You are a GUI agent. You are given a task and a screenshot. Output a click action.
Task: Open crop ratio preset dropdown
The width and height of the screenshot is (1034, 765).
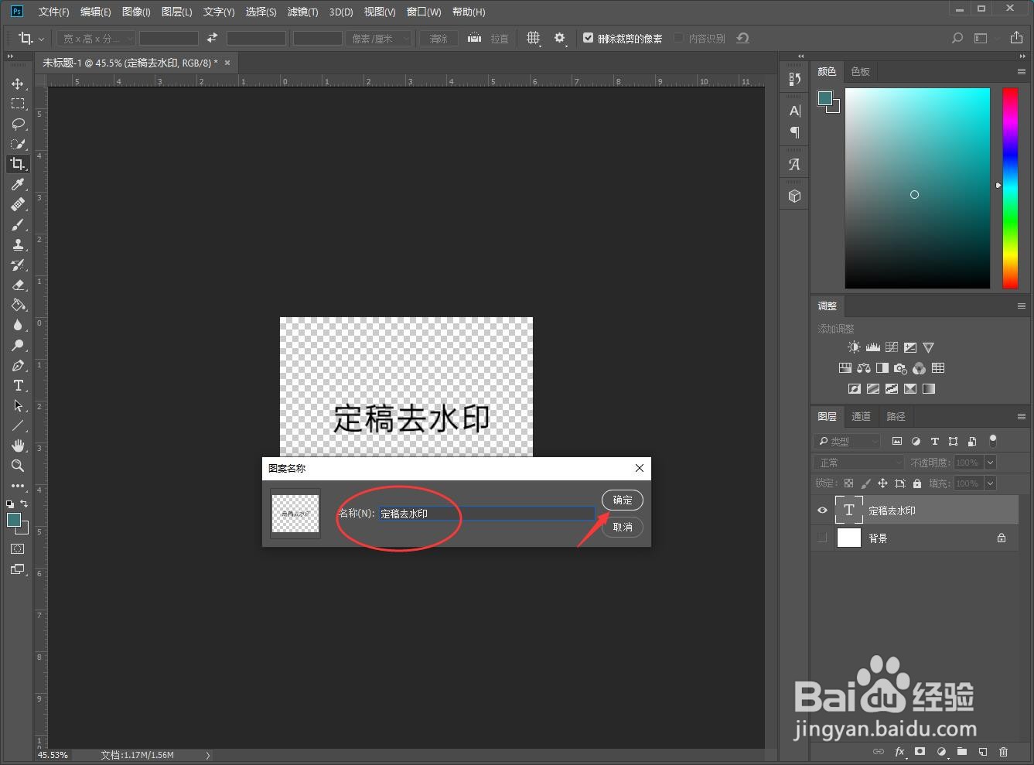pos(96,38)
